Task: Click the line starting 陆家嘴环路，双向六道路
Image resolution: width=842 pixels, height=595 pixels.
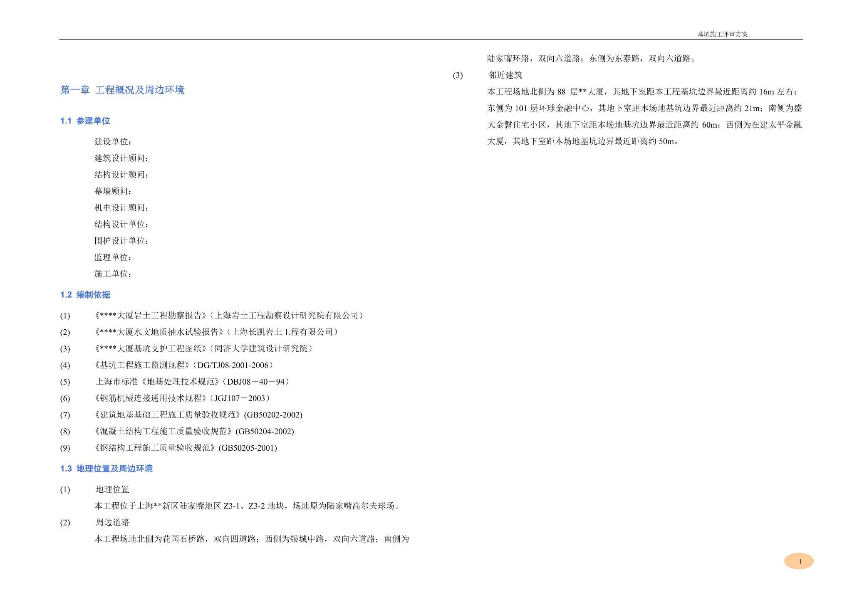Action: (x=593, y=59)
